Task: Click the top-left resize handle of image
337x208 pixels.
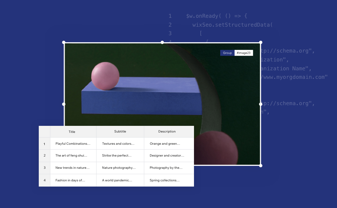Action: pyautogui.click(x=64, y=43)
